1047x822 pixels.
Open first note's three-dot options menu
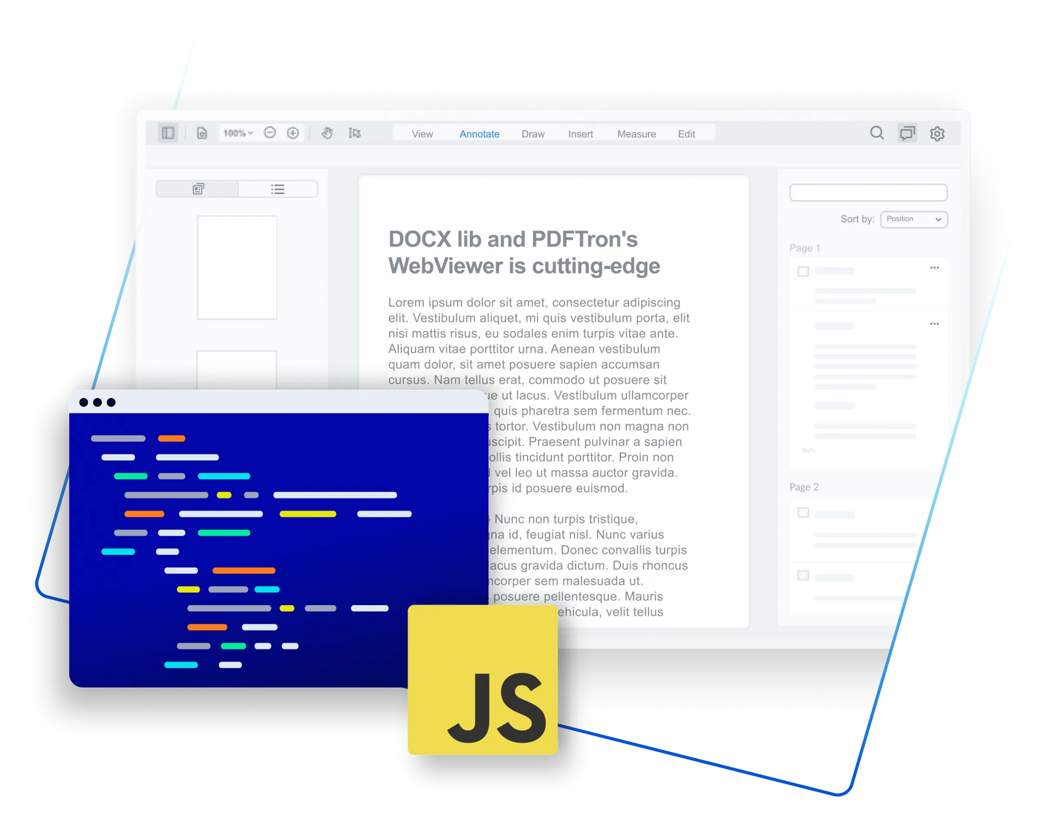(x=934, y=267)
